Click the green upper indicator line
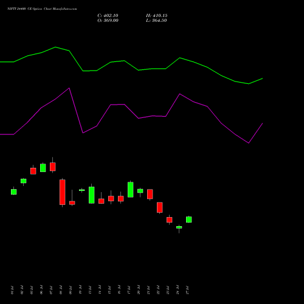 (x=131, y=65)
